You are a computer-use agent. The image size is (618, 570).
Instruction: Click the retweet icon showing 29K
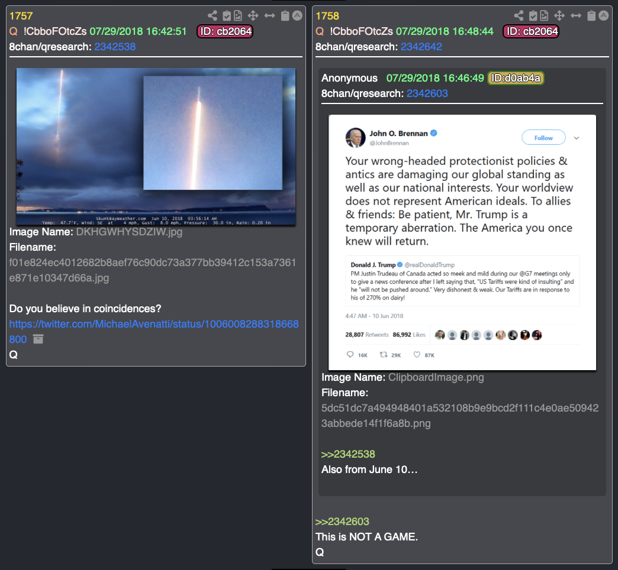[384, 354]
